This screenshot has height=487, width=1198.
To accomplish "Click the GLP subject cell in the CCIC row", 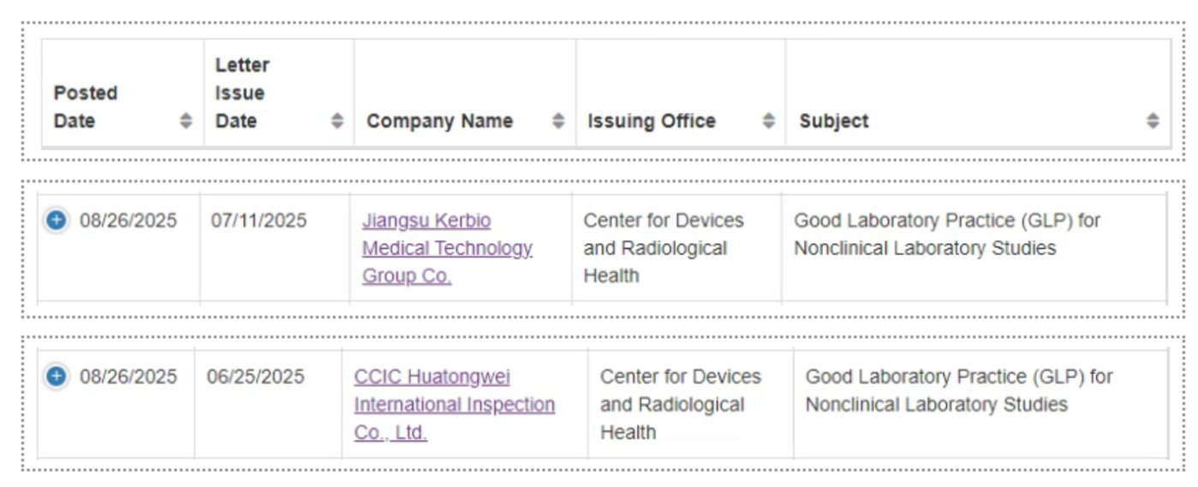I will pyautogui.click(x=958, y=390).
